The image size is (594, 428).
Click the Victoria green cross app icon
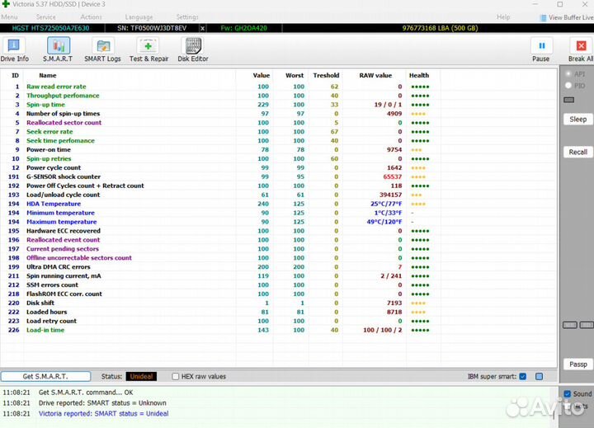5,4
